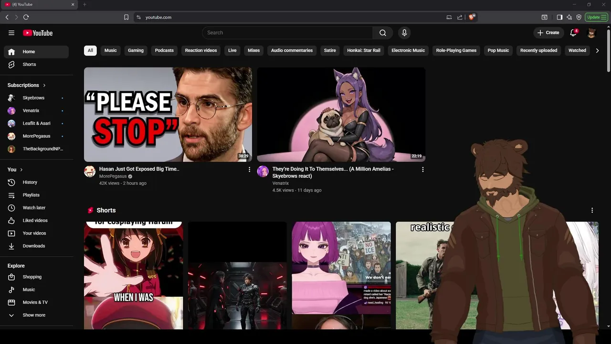Screen dimensions: 611x344
Task: Select the Mixes filter chip
Action: point(254,51)
